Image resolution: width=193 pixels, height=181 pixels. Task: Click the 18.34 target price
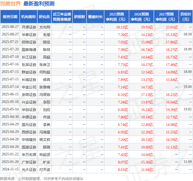click(x=188, y=34)
